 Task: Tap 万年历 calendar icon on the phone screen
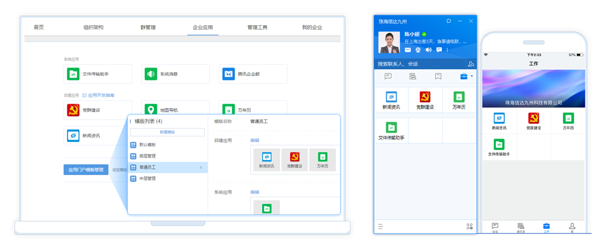(x=568, y=121)
